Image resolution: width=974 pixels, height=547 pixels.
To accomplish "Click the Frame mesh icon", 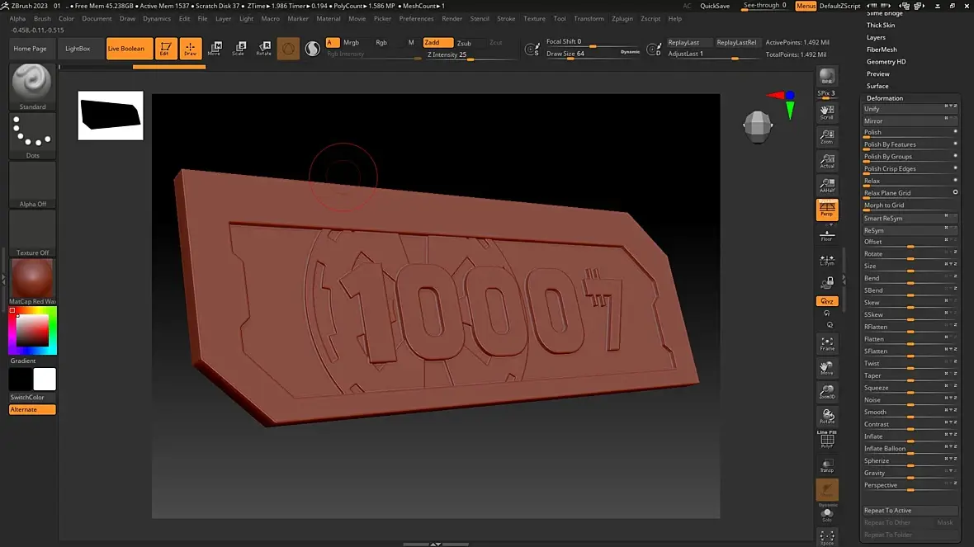I will click(826, 344).
